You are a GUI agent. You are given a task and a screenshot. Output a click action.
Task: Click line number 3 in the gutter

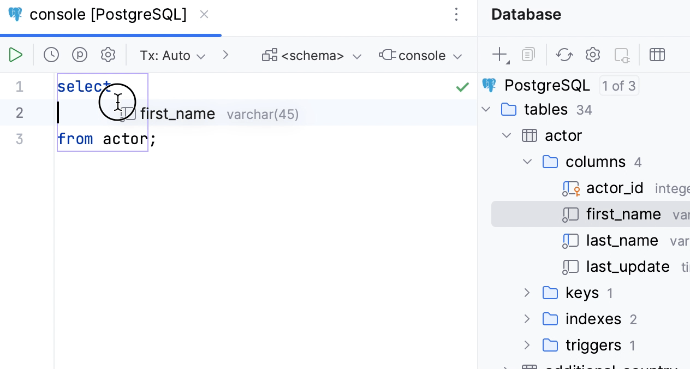(19, 139)
